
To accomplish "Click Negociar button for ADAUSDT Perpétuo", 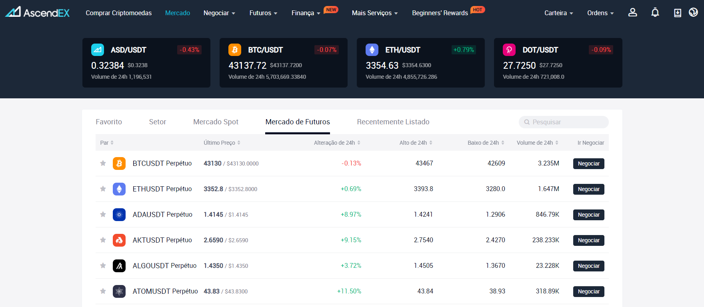I will click(x=588, y=215).
